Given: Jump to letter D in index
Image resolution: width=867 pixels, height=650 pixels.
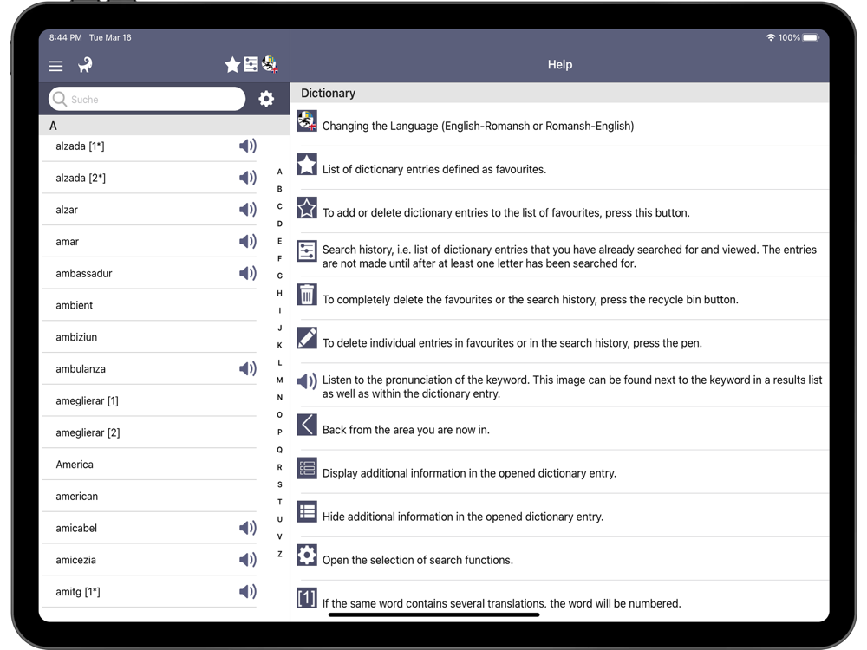Looking at the screenshot, I should point(280,224).
